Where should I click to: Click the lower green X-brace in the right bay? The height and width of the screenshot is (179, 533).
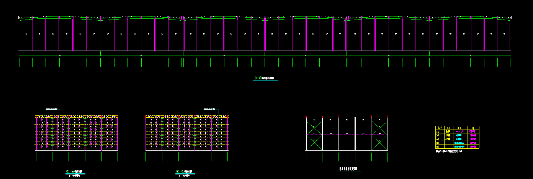tap(379, 141)
